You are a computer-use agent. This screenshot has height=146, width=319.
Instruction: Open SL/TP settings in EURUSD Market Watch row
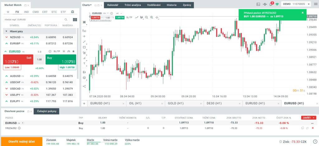[x=57, y=51]
